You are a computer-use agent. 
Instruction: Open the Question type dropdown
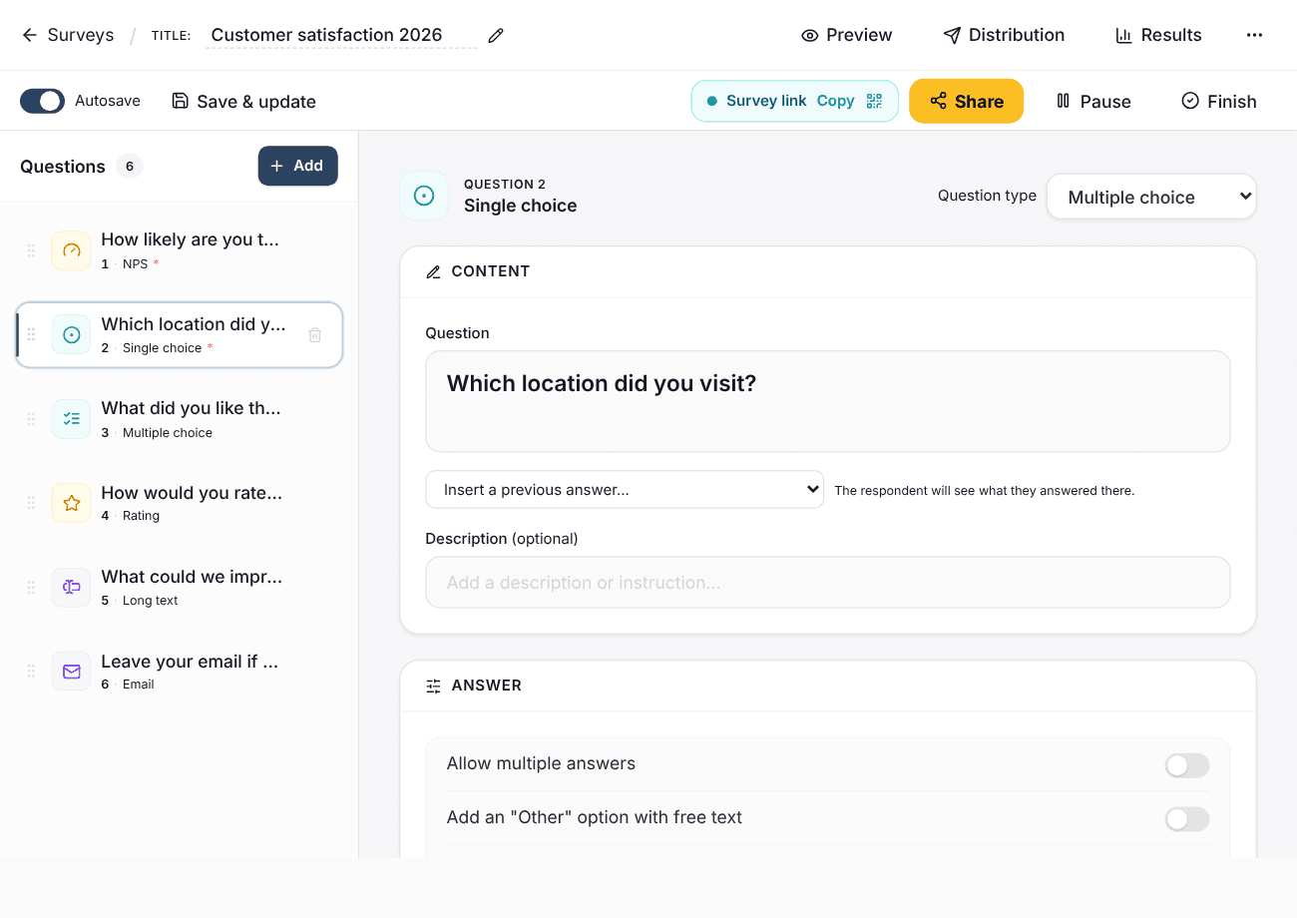pos(1151,197)
